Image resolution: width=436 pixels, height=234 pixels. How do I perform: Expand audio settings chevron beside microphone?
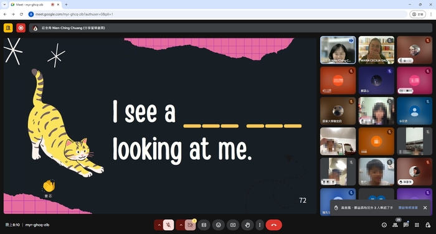159,225
